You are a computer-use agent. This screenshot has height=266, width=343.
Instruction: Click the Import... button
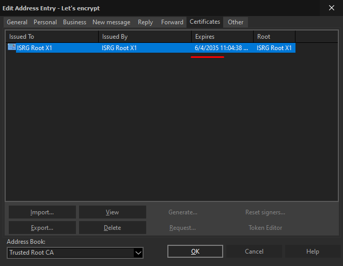[42, 212]
